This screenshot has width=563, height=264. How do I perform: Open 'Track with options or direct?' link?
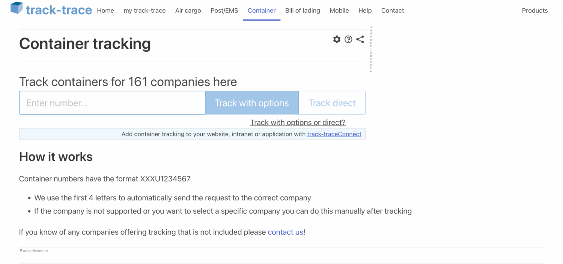[298, 123]
